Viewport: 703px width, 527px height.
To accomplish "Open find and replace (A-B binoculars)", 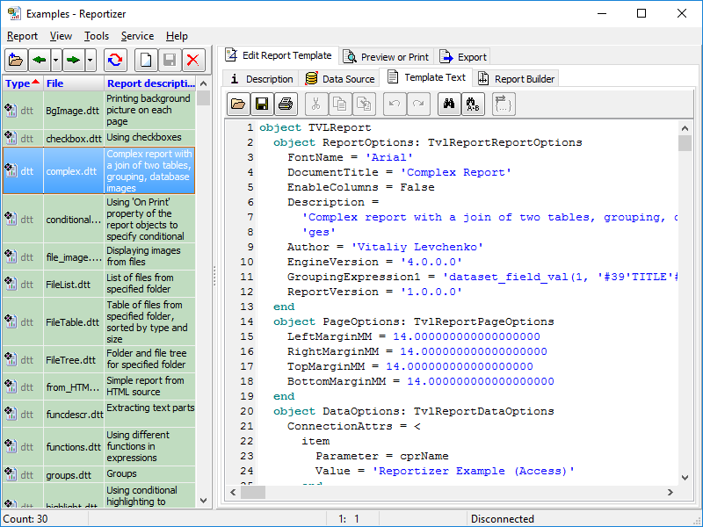I will [x=473, y=105].
